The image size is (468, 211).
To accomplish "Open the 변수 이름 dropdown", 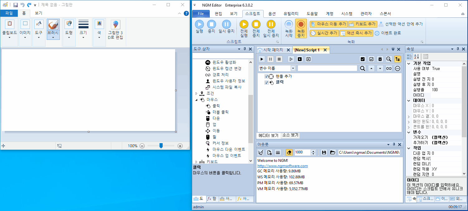I will pos(293,68).
